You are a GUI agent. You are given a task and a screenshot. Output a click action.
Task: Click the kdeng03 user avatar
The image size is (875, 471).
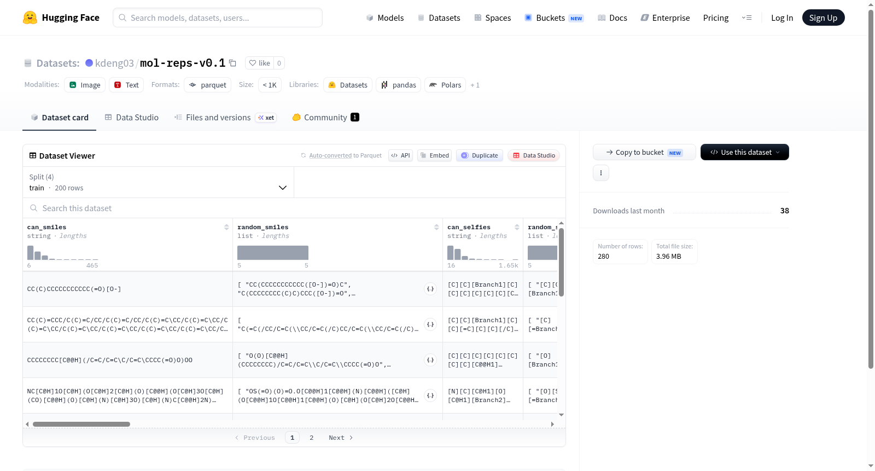(89, 63)
